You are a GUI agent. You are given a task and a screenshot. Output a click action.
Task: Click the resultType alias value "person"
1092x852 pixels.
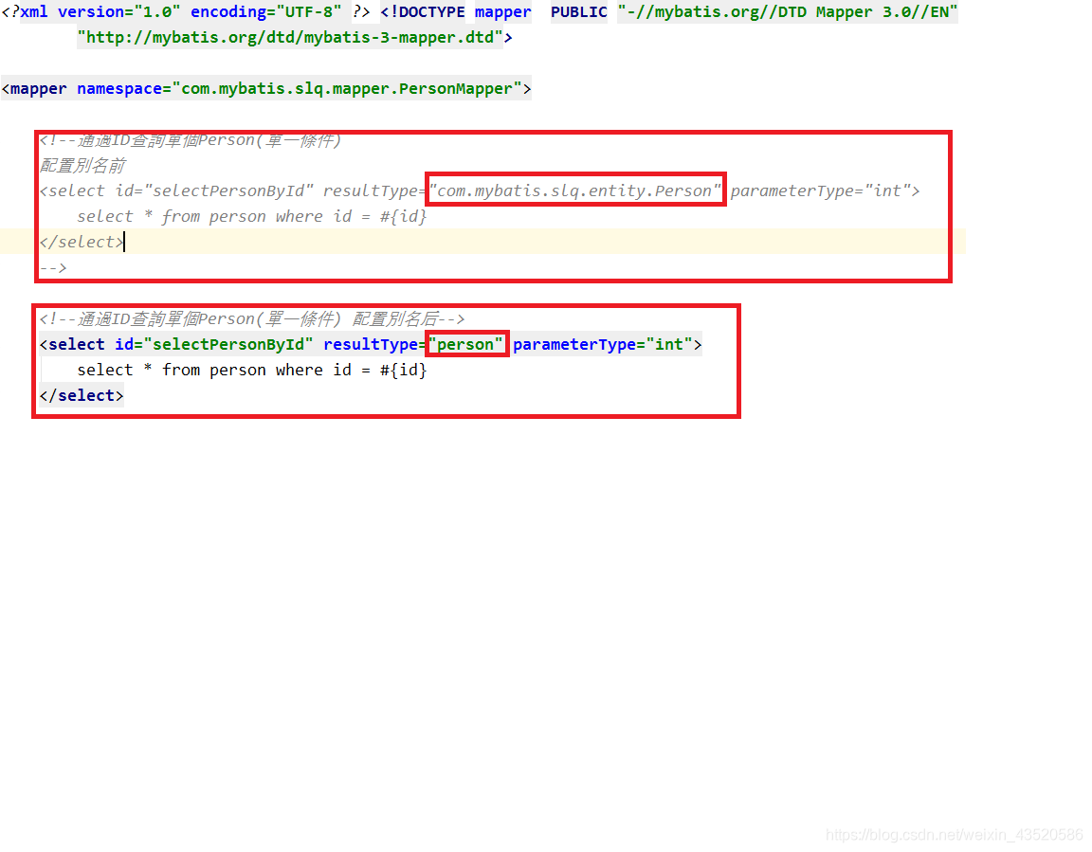(x=466, y=345)
